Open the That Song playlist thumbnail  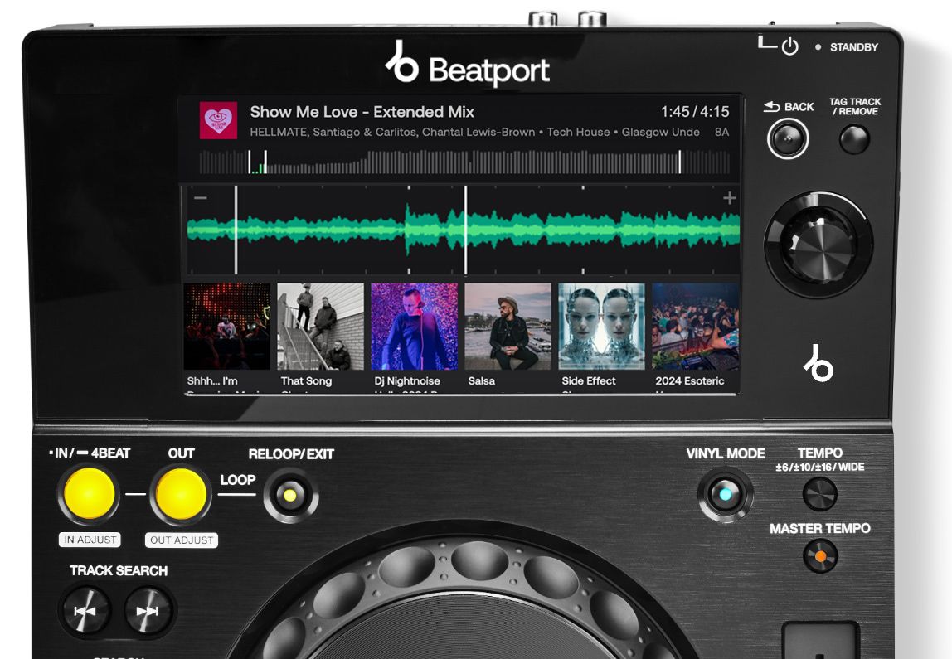321,326
